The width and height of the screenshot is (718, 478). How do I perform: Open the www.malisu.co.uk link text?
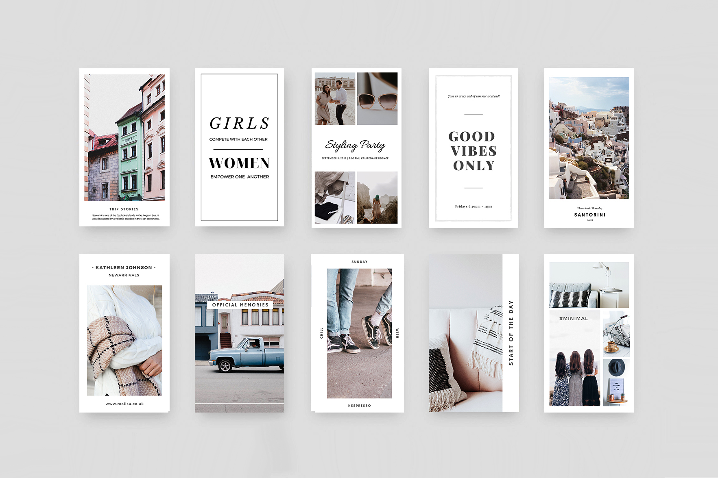124,404
